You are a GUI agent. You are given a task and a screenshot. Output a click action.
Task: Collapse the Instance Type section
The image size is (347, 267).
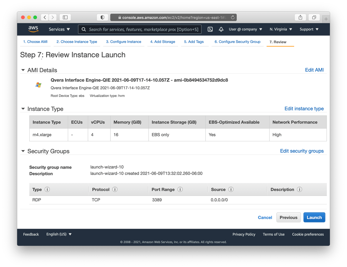tap(23, 109)
